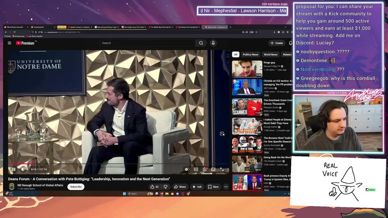This screenshot has width=388, height=218.
Task: Open the taskbar weather widget
Action: coord(10,194)
